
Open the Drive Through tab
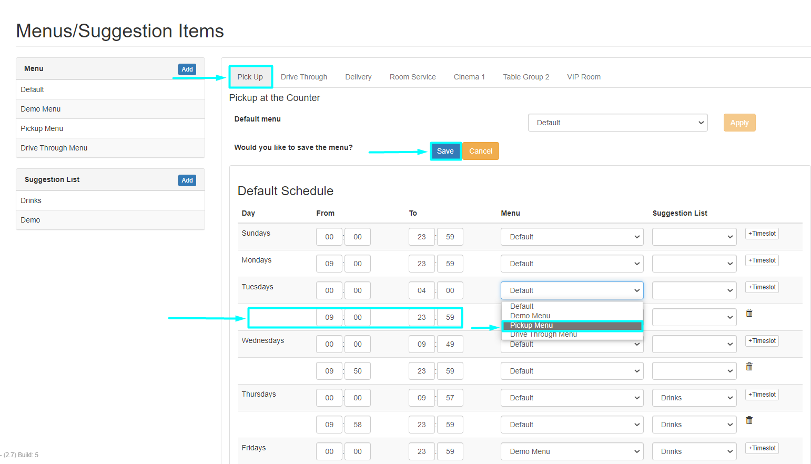[x=304, y=77]
